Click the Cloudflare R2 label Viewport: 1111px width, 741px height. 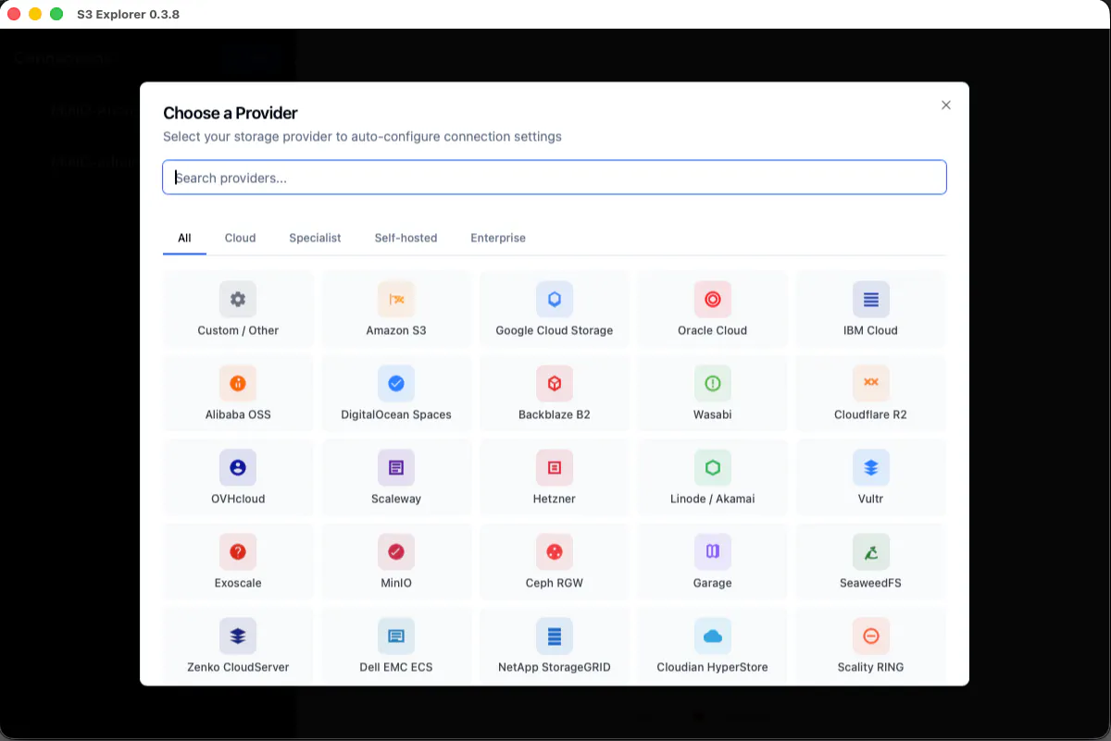(871, 414)
